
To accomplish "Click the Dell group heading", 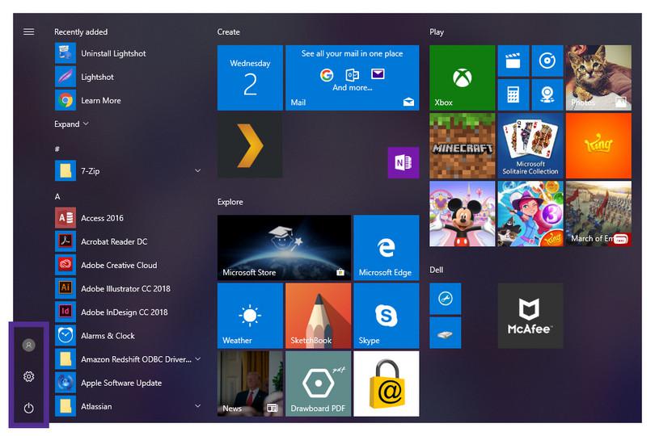I will pyautogui.click(x=436, y=270).
